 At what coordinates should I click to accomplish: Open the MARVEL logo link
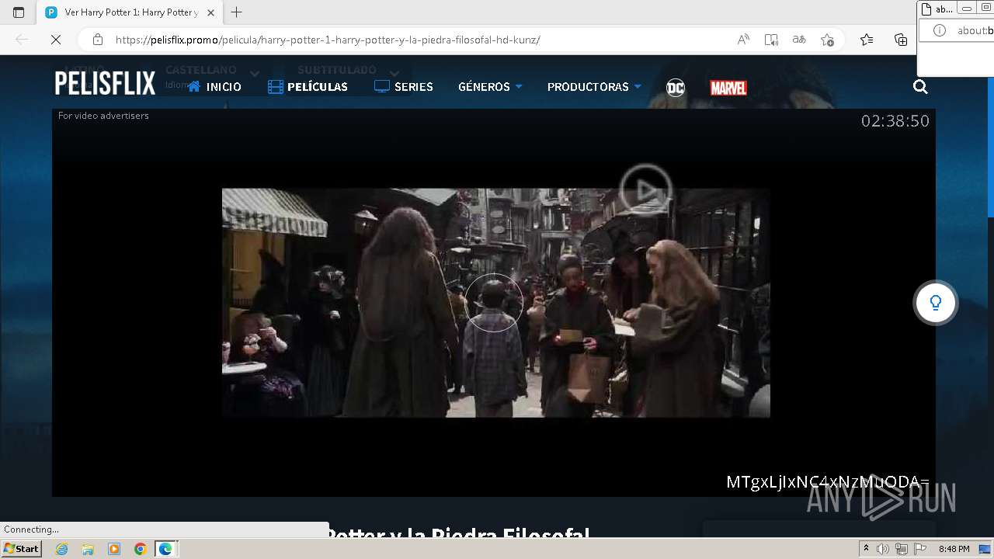click(x=728, y=88)
